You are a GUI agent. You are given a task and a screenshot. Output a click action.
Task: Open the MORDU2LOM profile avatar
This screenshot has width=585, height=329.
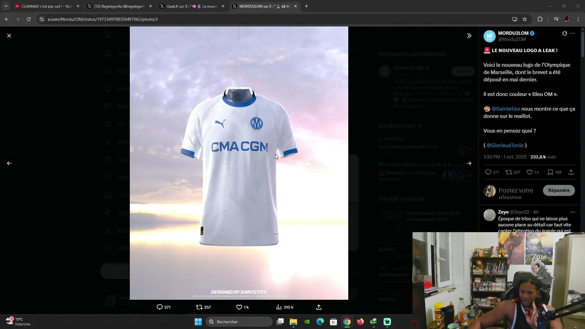pos(489,36)
